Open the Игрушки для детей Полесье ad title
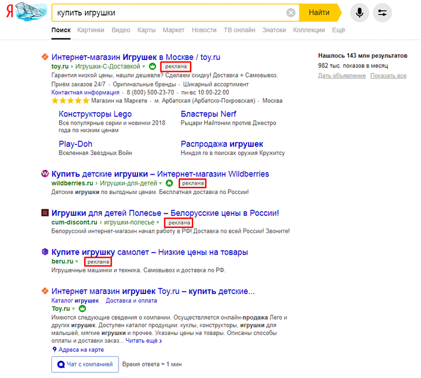The image size is (421, 378). pos(165,213)
